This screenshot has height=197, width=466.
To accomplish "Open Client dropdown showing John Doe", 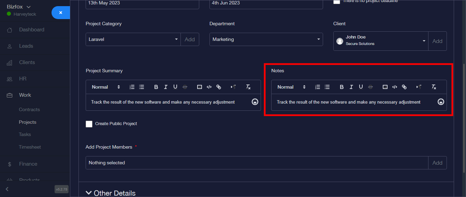I will [380, 41].
